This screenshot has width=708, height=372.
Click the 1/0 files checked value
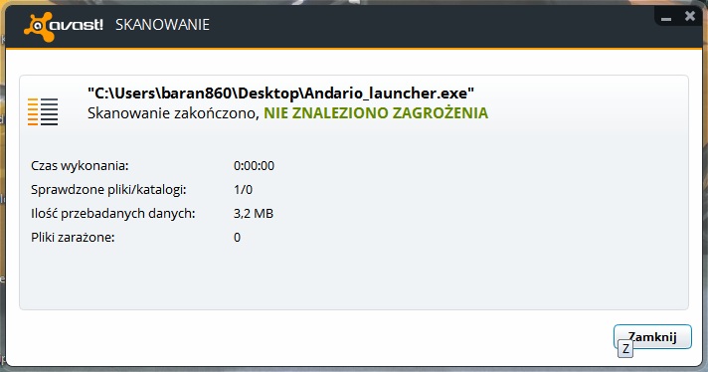pyautogui.click(x=243, y=190)
